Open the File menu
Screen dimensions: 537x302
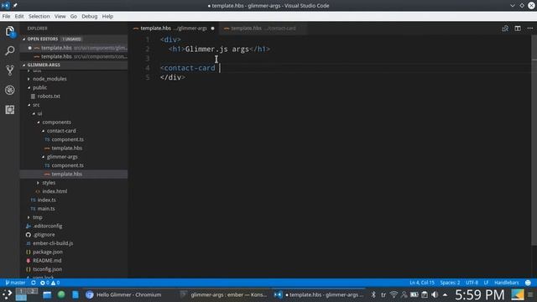pyautogui.click(x=6, y=17)
